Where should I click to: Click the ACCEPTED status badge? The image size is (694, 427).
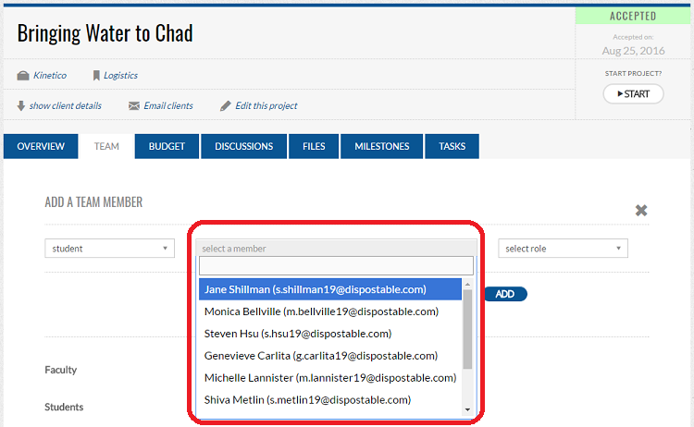633,17
